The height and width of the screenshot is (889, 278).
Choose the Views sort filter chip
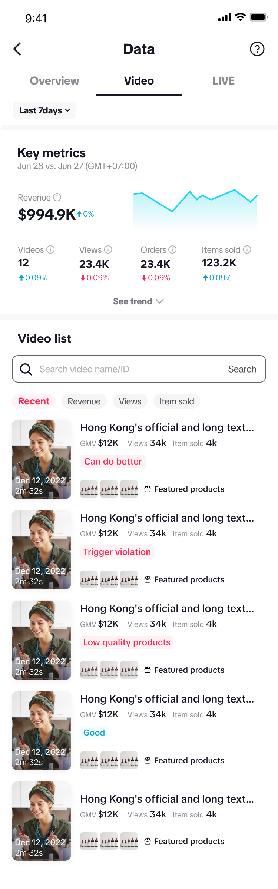point(130,401)
